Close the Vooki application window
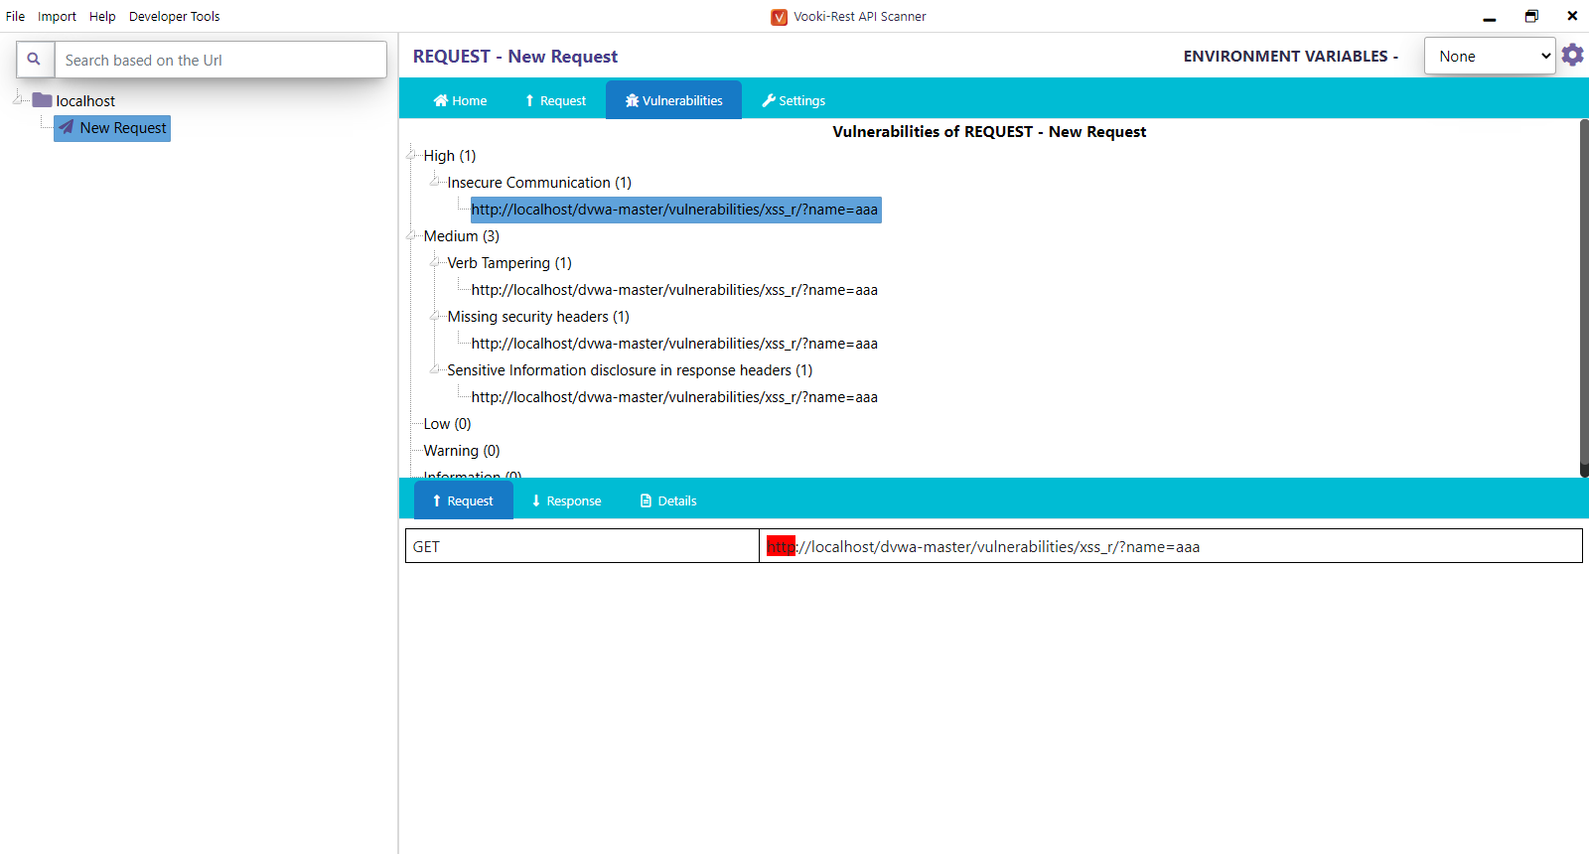 (1572, 17)
